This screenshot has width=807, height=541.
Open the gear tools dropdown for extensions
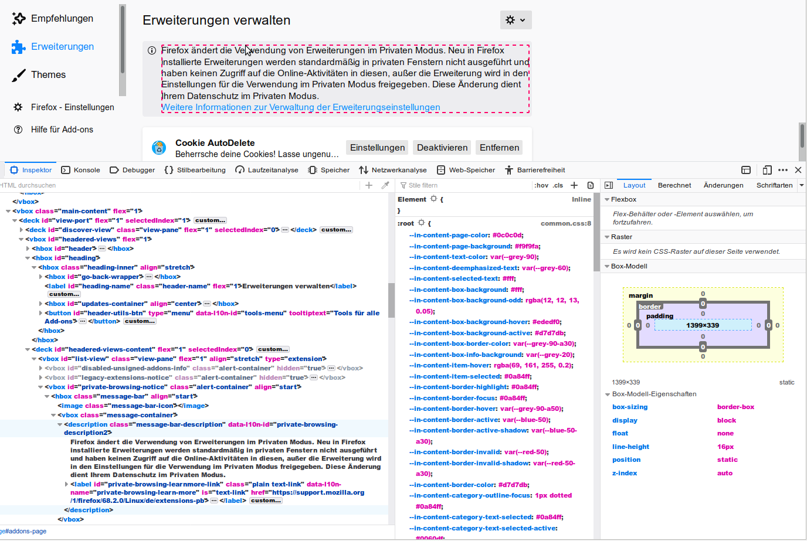point(516,20)
